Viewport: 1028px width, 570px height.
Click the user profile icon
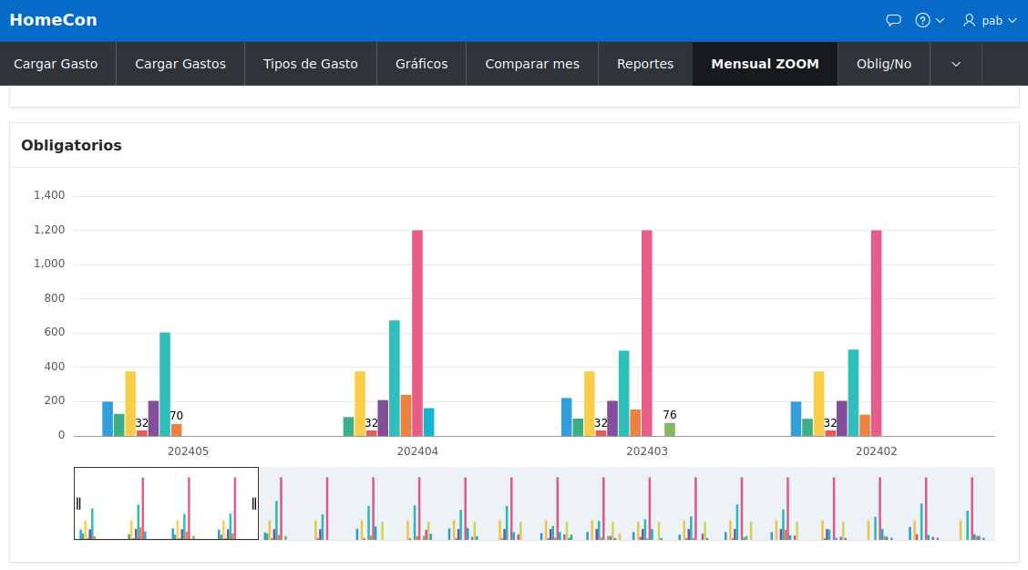point(968,19)
